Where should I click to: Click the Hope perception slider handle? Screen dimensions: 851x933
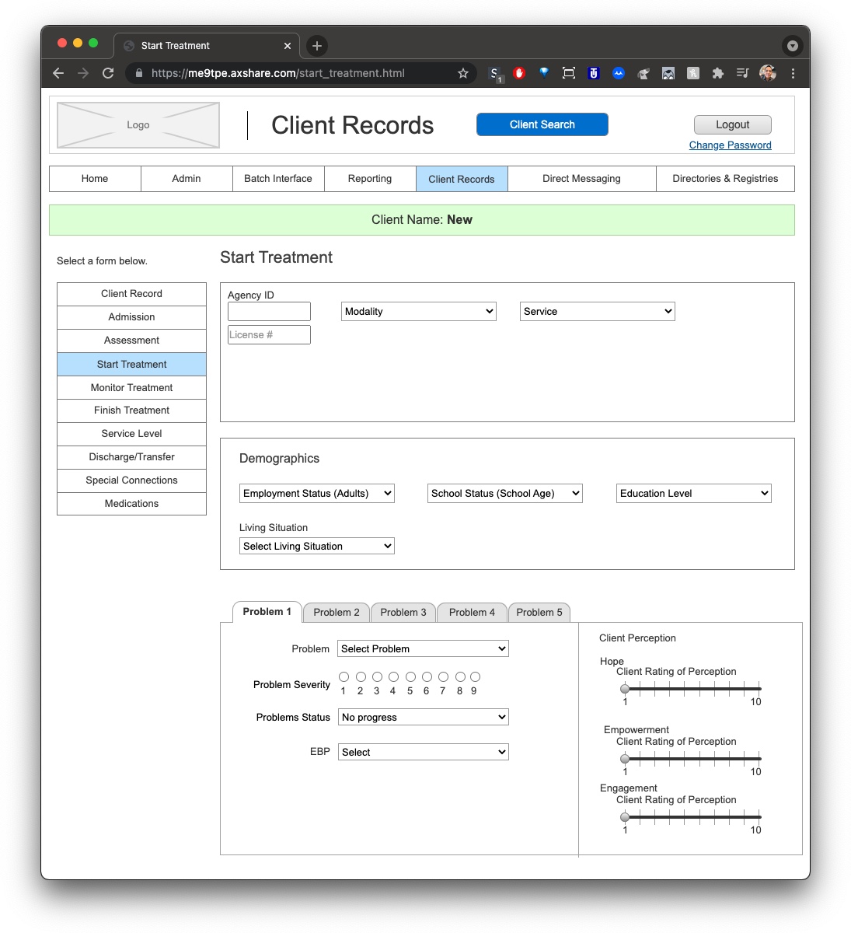tap(625, 689)
